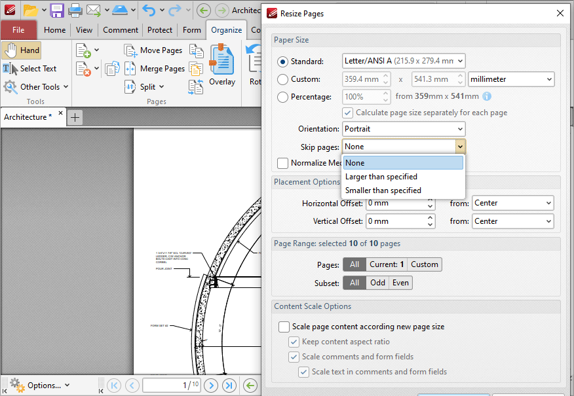Switch to the Protect ribbon tab
Image resolution: width=574 pixels, height=396 pixels.
click(x=159, y=29)
